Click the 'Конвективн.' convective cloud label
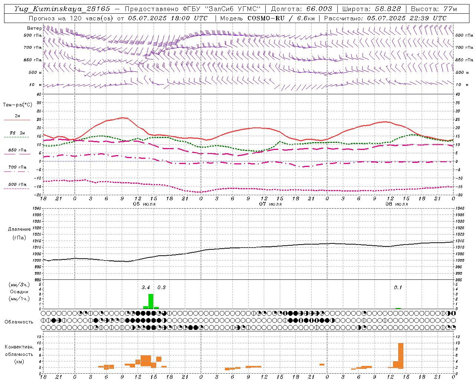The height and width of the screenshot is (380, 475). pyautogui.click(x=19, y=347)
